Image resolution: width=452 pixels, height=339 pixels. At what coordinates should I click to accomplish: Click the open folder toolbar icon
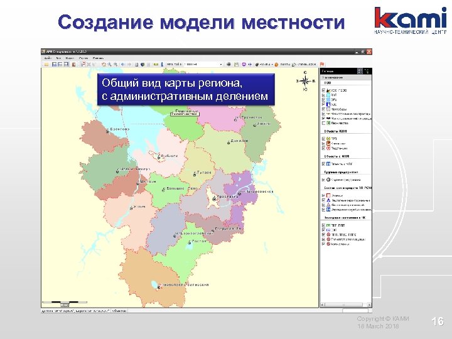[x=46, y=64]
